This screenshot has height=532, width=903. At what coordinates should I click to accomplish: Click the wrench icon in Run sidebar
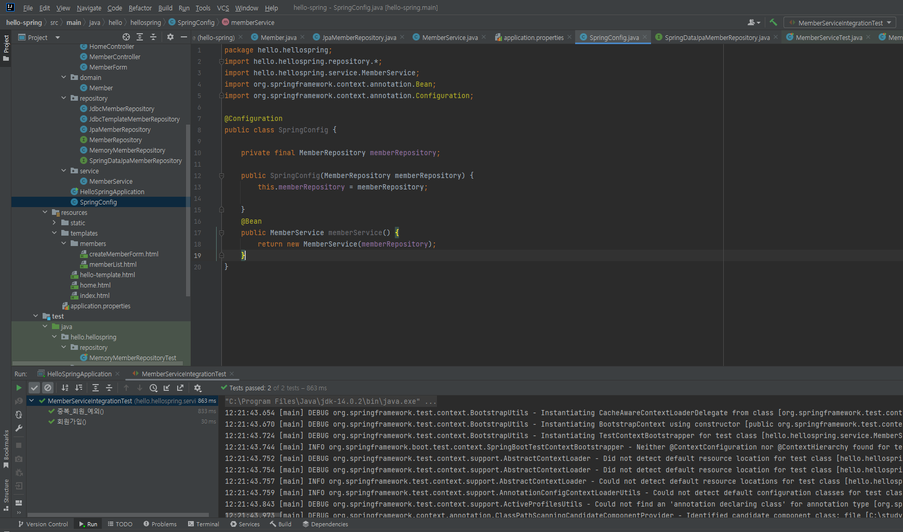pos(19,428)
